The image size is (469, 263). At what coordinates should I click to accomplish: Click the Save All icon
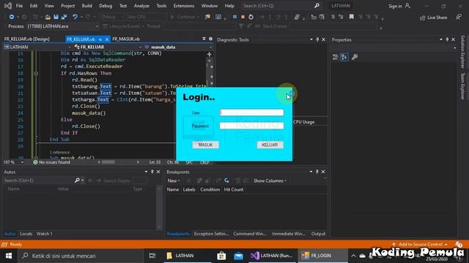64,17
